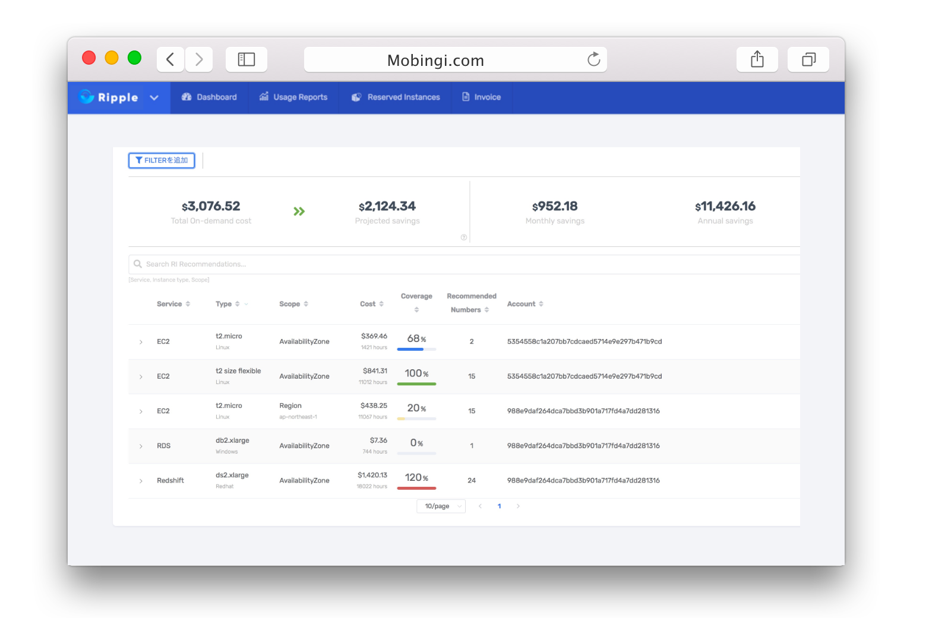Click the $1,420.13 cost cell
The image size is (929, 618).
372,475
